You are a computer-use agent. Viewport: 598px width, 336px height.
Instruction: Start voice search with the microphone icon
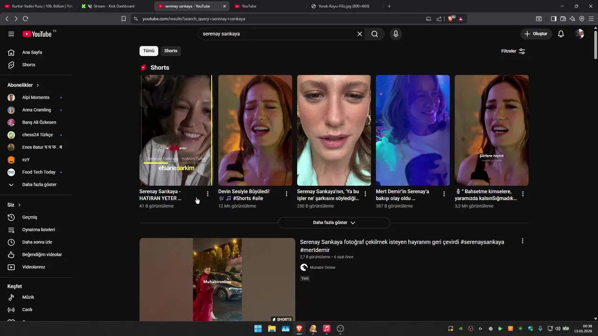(x=396, y=34)
